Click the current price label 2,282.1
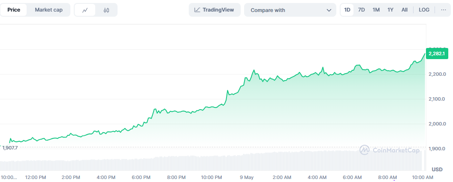Image resolution: width=453 pixels, height=182 pixels. coord(437,54)
